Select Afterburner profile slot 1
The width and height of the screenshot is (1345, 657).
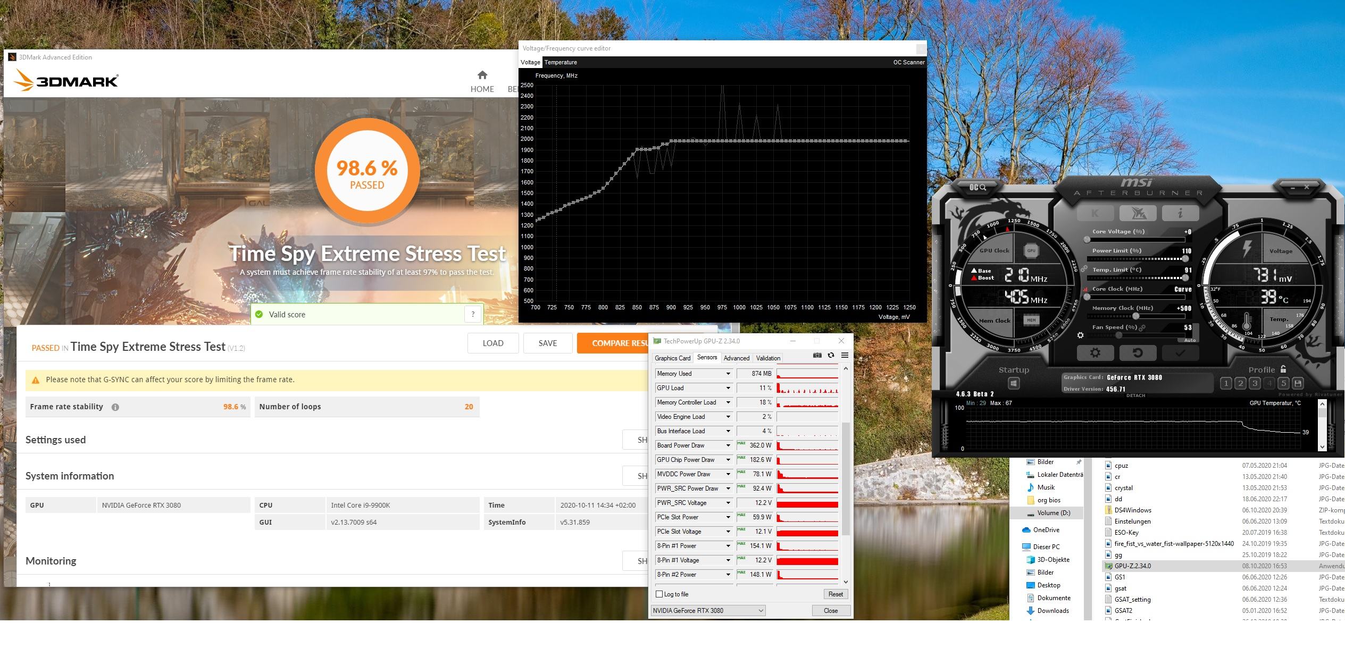[x=1225, y=383]
